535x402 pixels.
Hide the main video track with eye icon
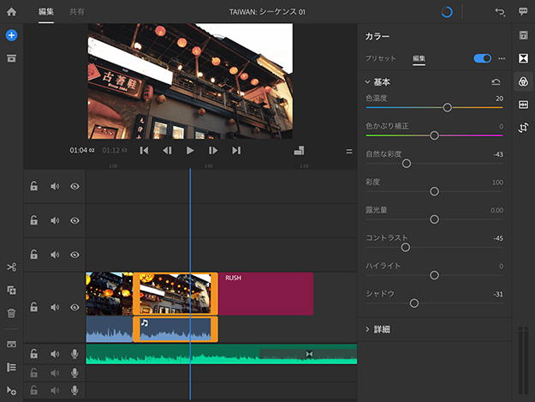coord(74,307)
